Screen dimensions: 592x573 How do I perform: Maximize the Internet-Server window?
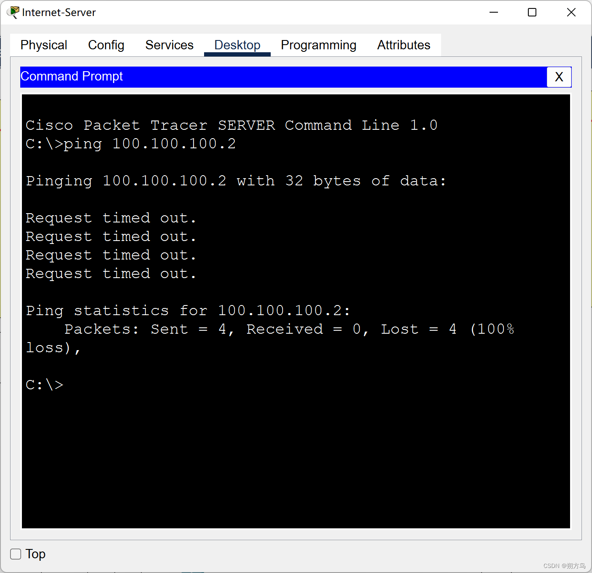coord(532,12)
